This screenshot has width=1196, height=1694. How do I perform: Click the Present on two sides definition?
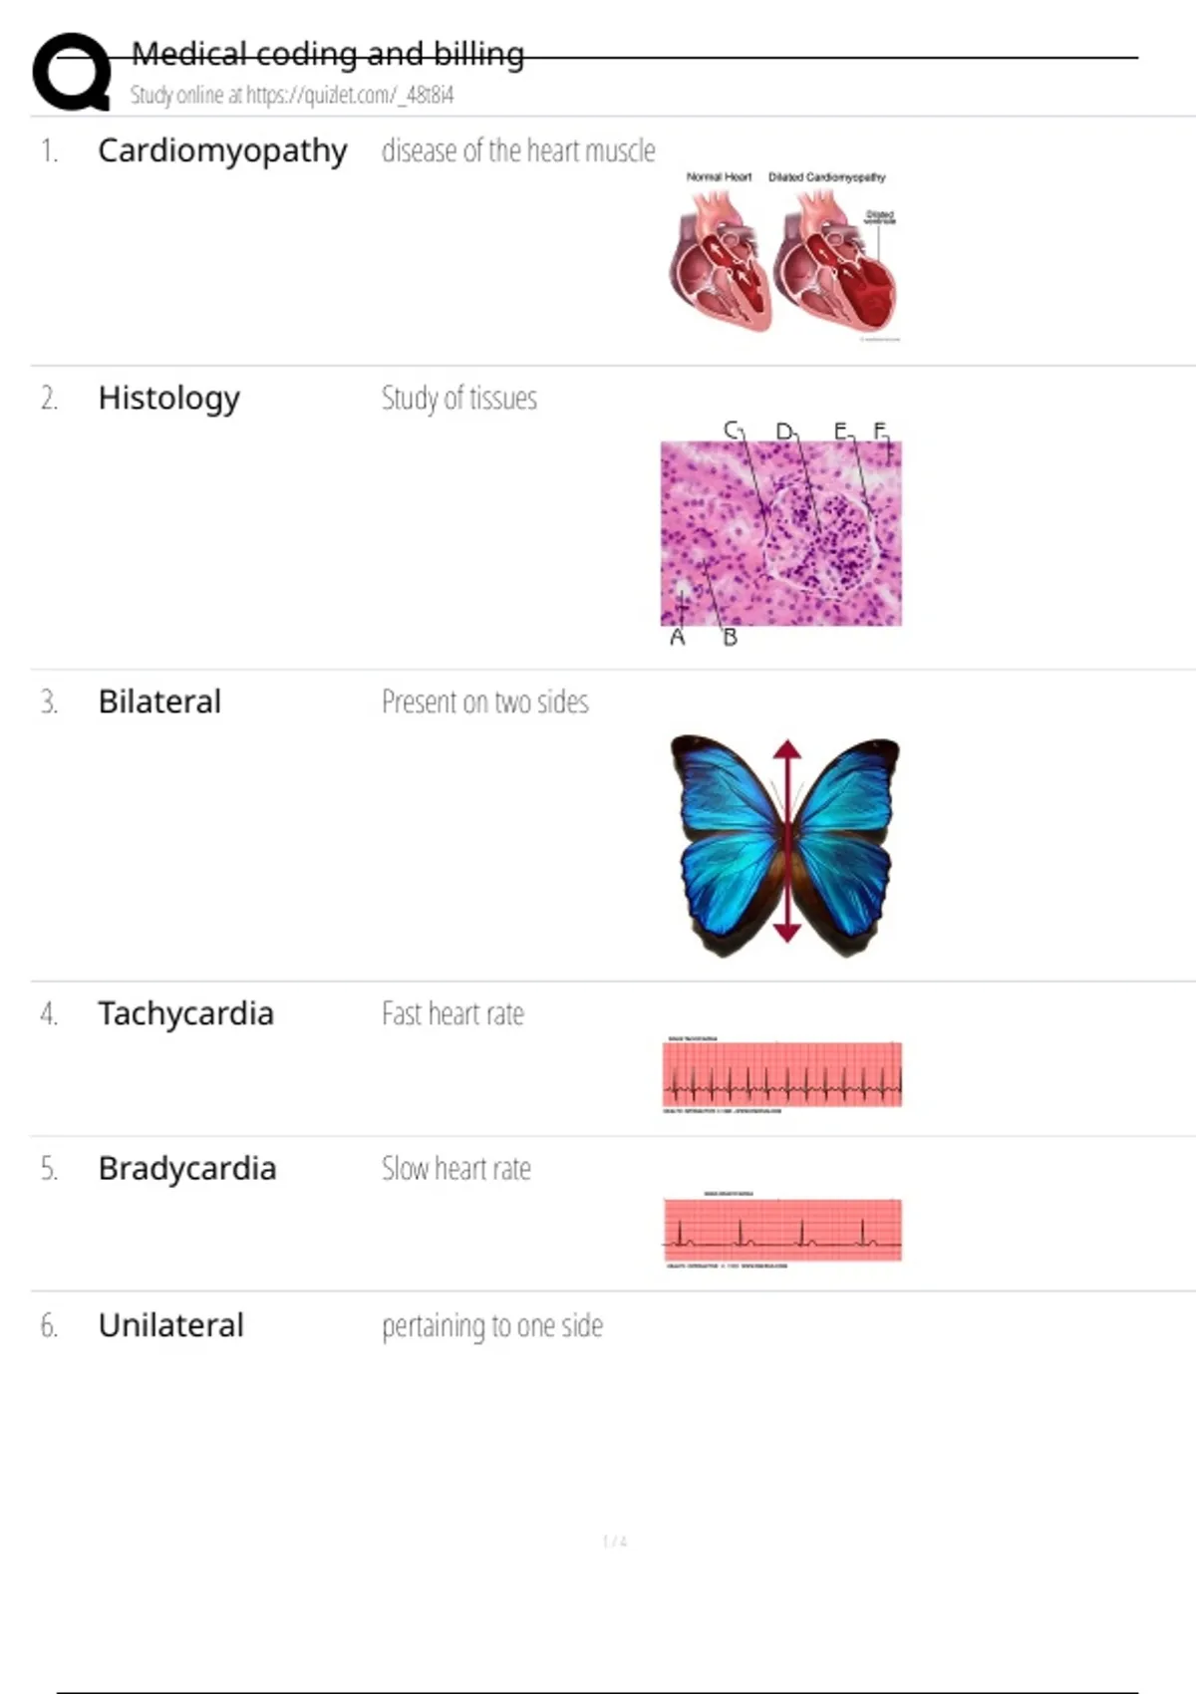coord(484,703)
